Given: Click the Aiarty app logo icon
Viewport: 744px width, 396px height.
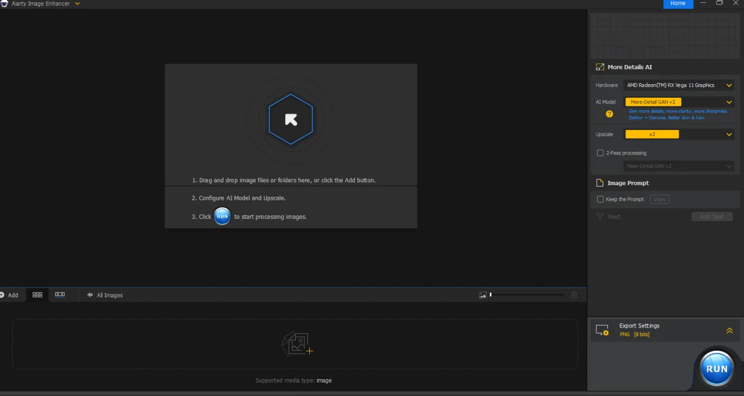Looking at the screenshot, I should [4, 3].
